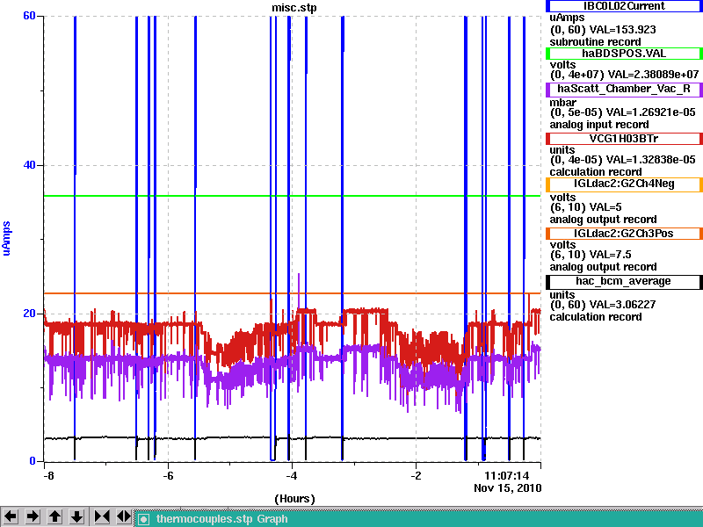Click the VAL=153.923 readout text

coord(622,30)
